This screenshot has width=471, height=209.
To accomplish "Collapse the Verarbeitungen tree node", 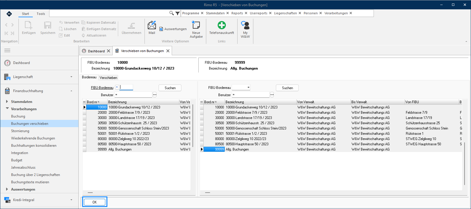I will [x=7, y=109].
